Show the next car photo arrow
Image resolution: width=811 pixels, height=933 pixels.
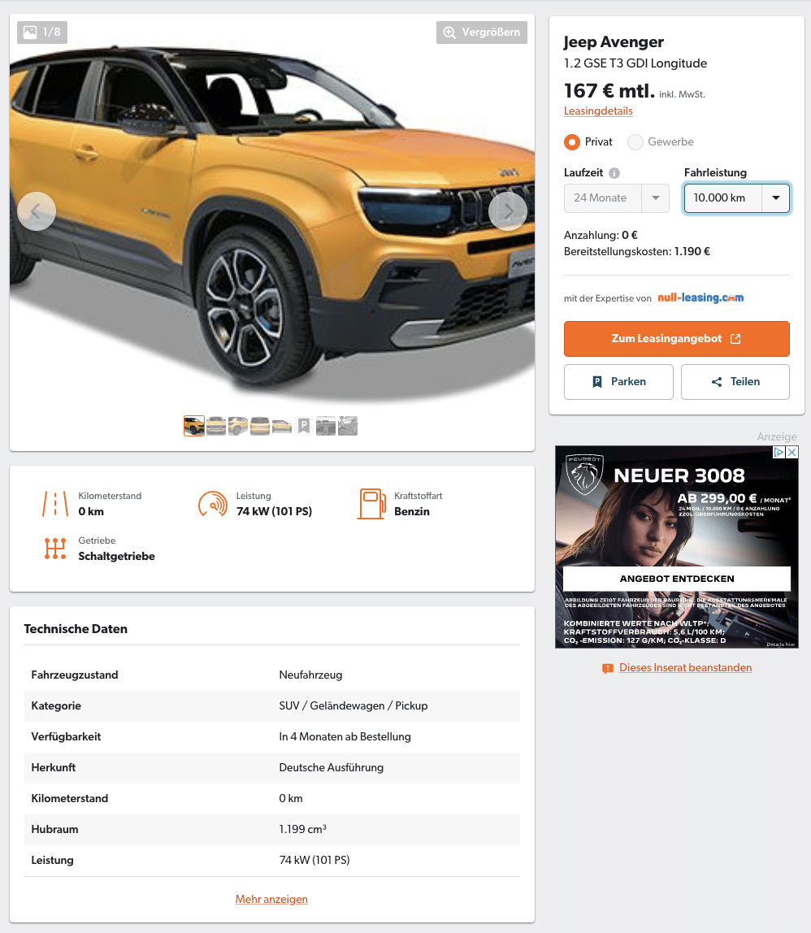(508, 211)
